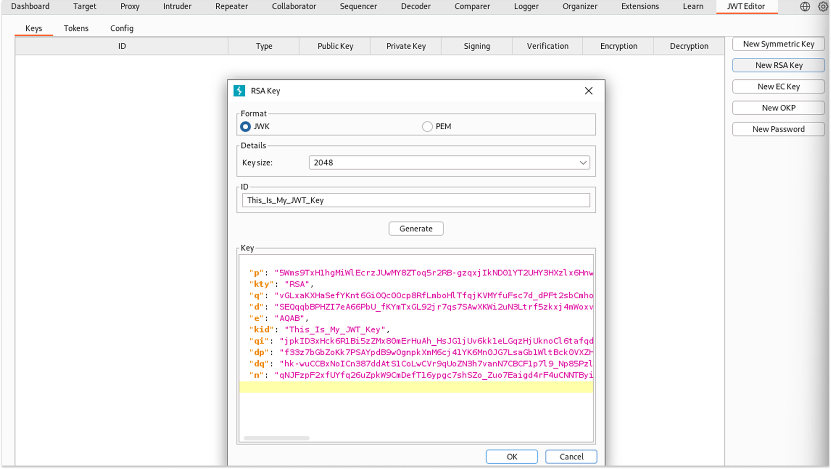Image resolution: width=831 pixels, height=469 pixels.
Task: Open the Key size dropdown
Action: point(584,163)
